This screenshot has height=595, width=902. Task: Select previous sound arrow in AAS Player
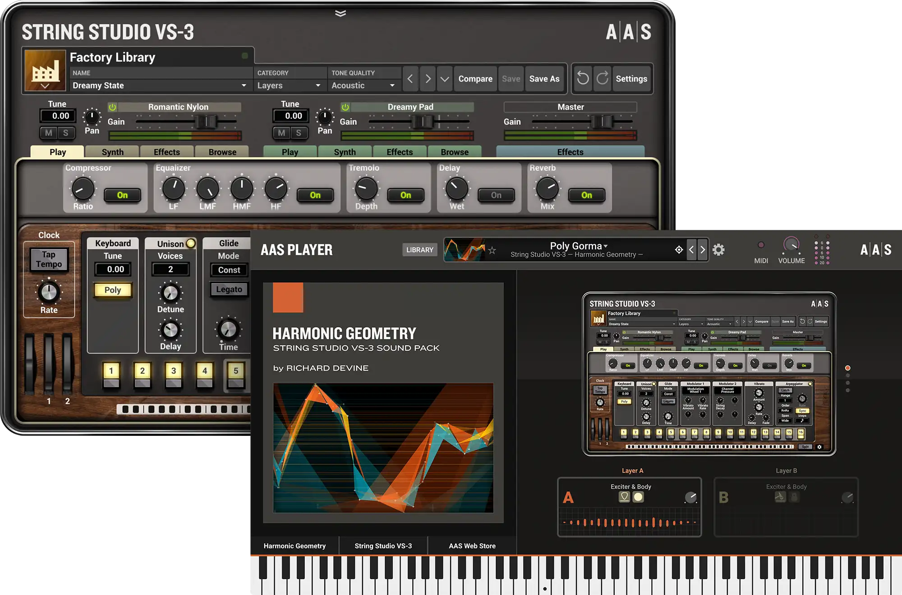pyautogui.click(x=691, y=249)
